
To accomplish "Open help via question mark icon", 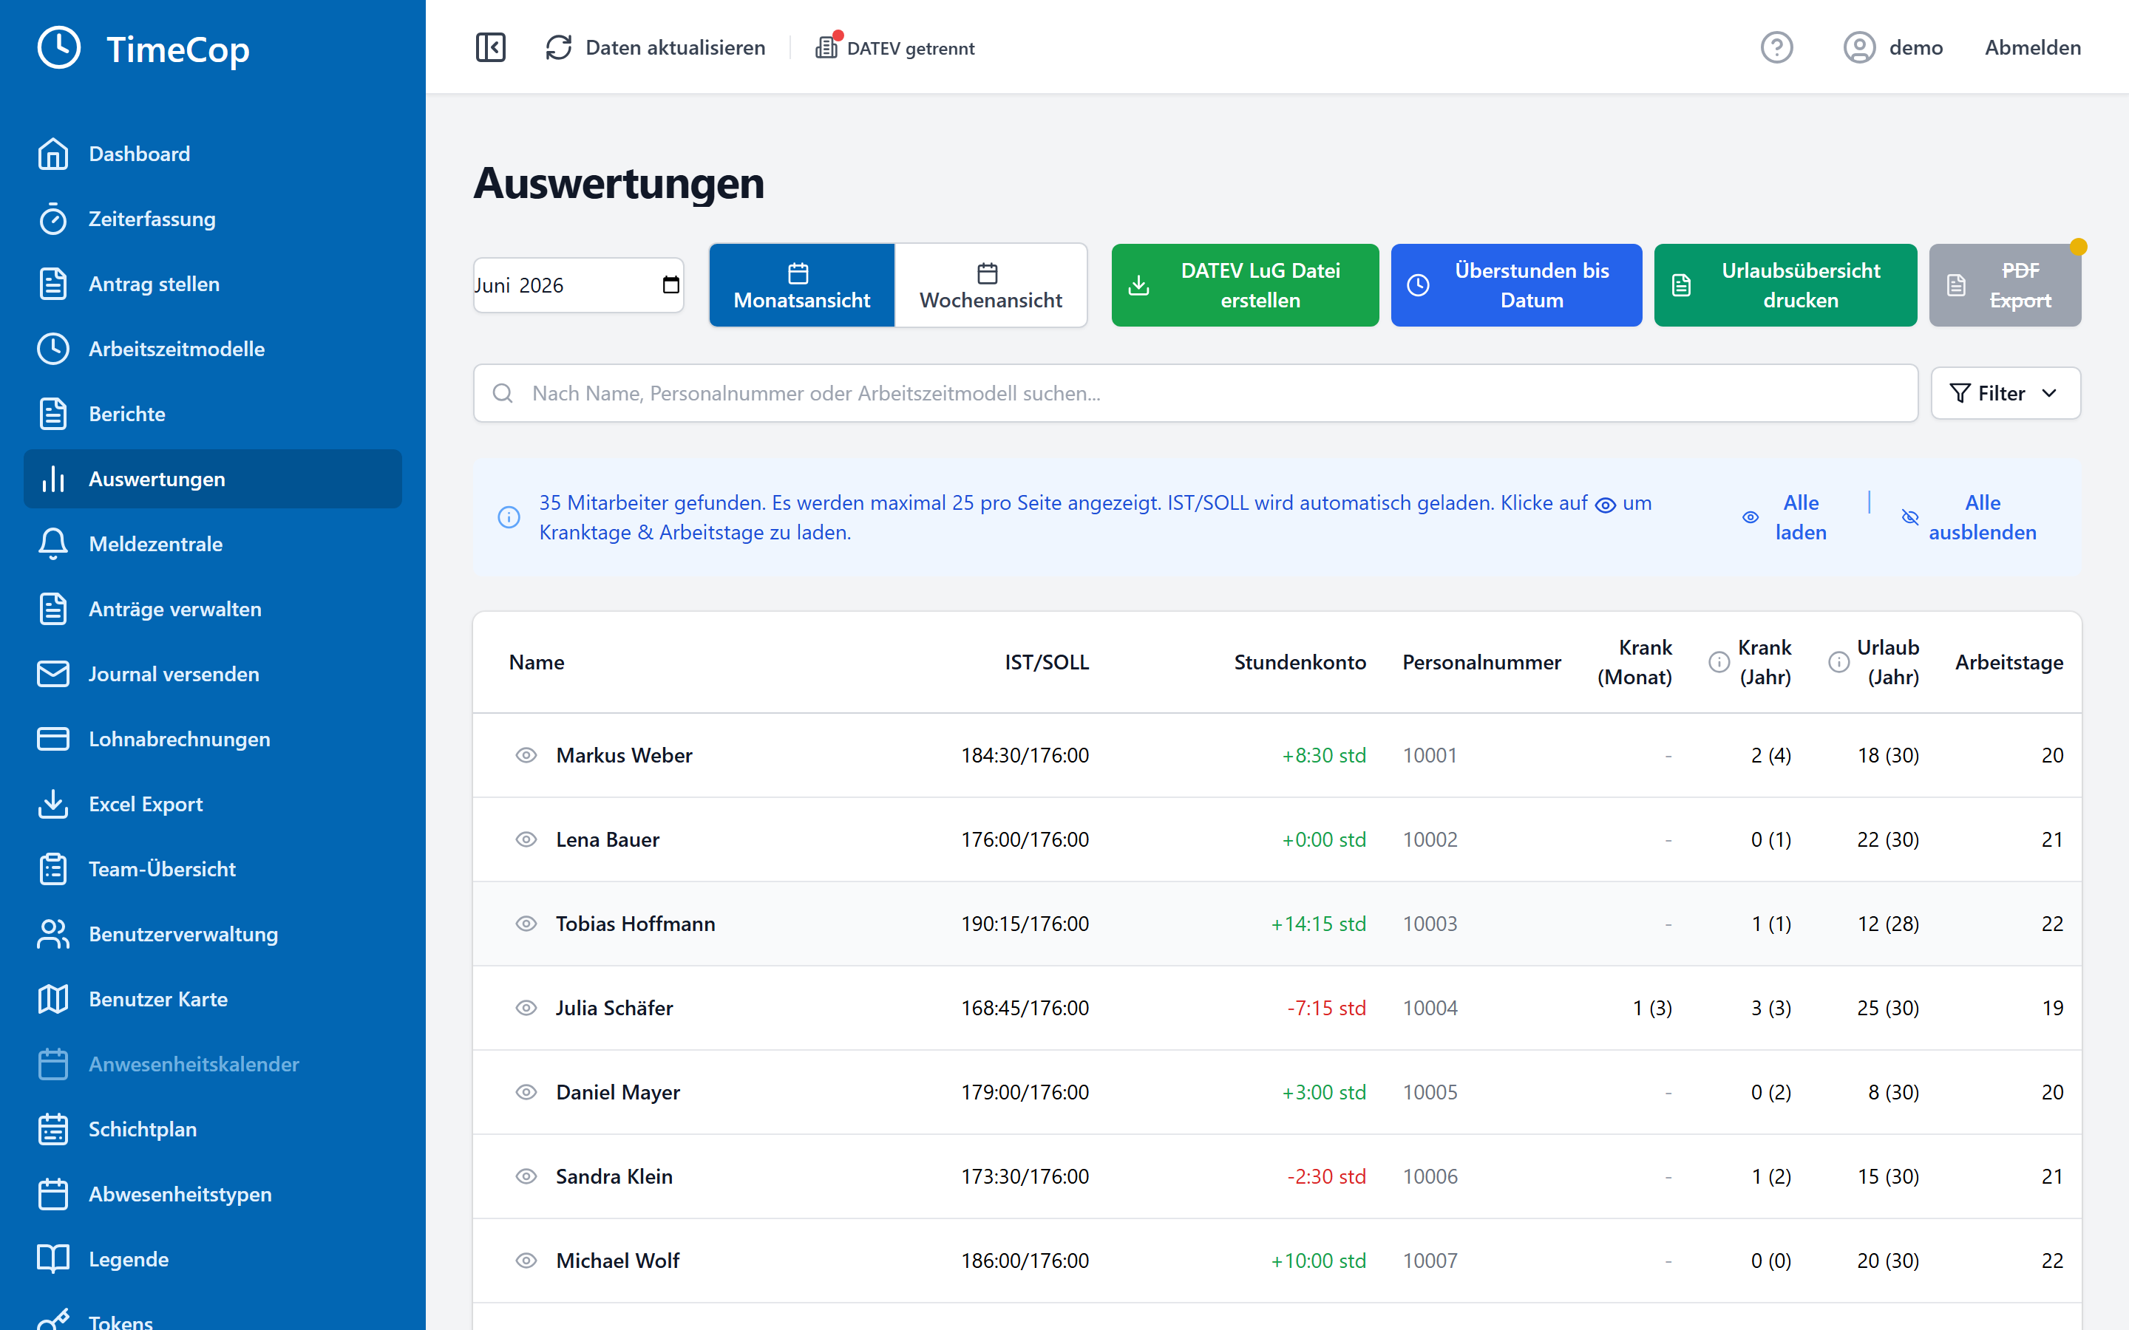I will 1776,47.
